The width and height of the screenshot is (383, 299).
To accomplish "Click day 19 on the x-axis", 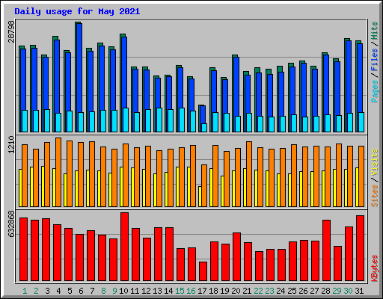I will pos(224,291).
